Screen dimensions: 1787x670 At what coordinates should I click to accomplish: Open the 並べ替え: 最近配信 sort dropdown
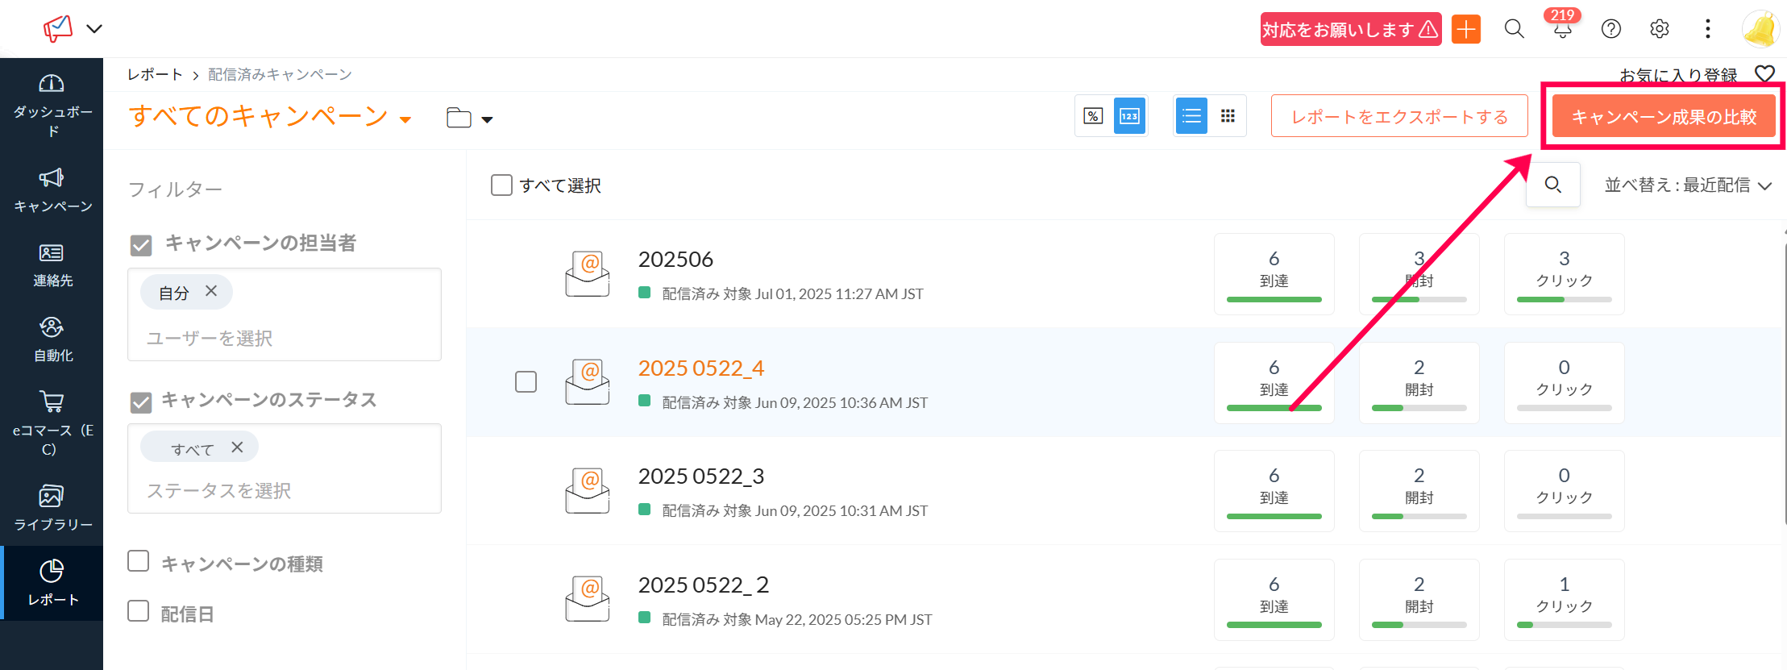click(1687, 185)
